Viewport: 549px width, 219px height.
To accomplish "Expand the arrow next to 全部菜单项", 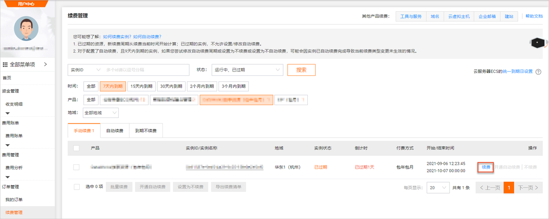I will tap(46, 64).
